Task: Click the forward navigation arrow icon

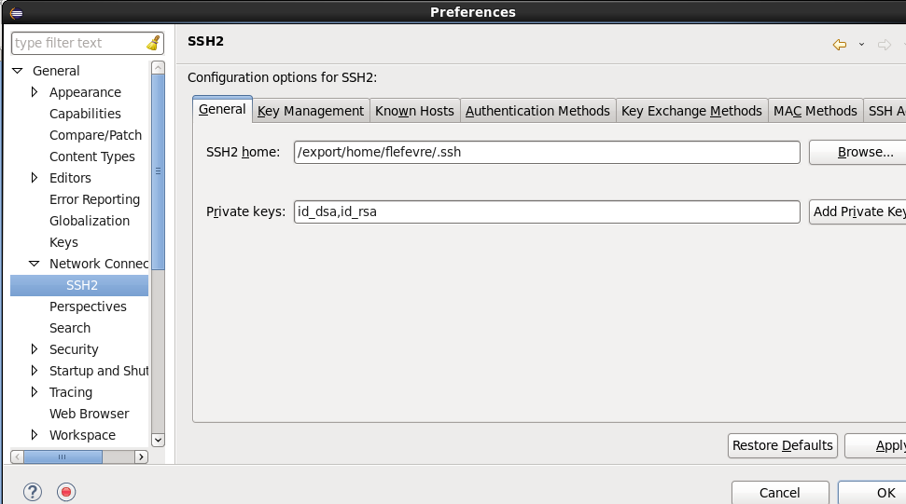Action: pos(885,44)
